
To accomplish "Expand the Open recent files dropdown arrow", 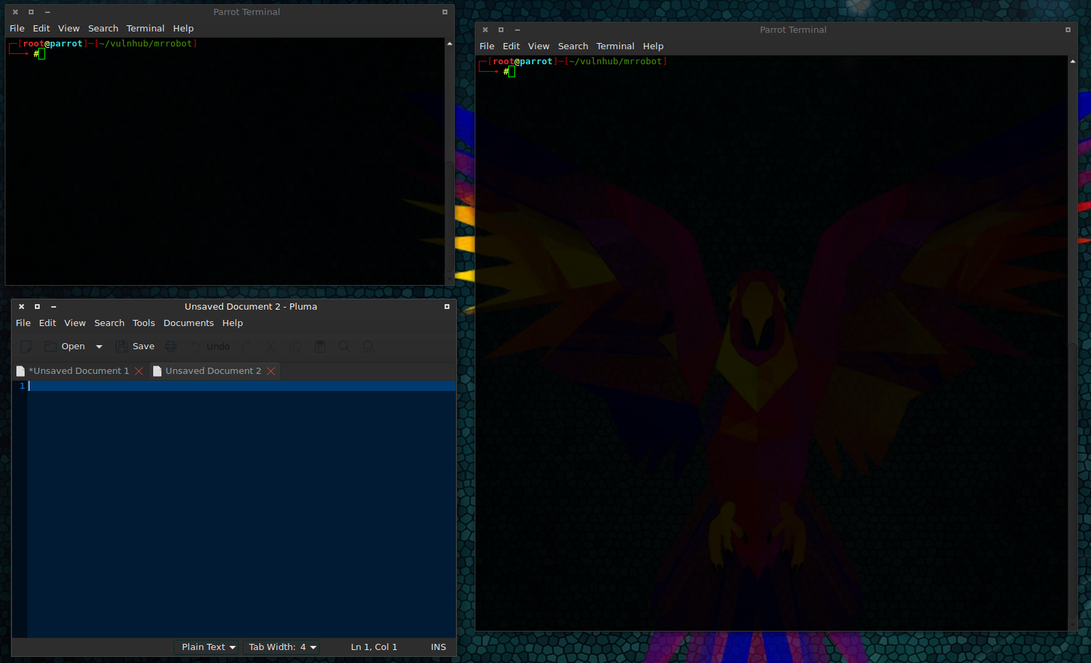I will (99, 347).
